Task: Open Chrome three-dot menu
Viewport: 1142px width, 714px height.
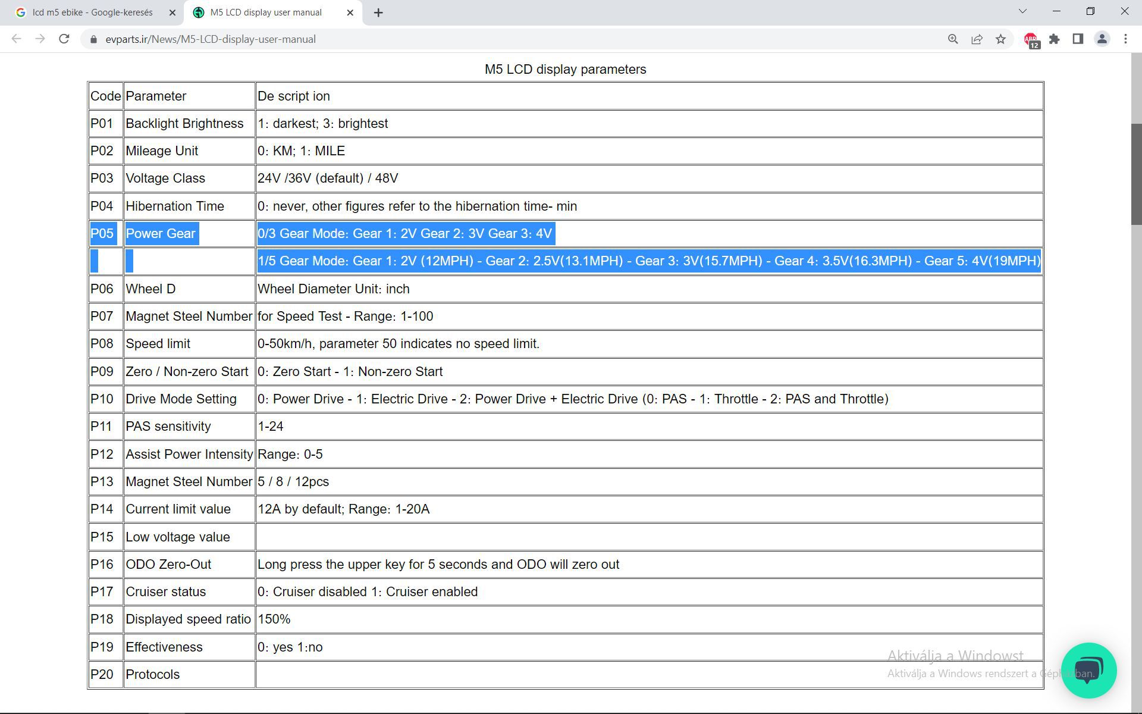Action: point(1125,39)
